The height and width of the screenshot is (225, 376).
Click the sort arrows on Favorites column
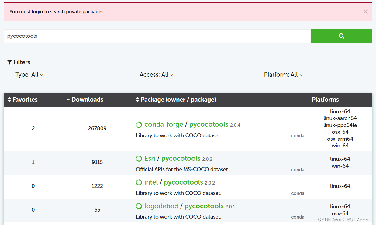coord(10,100)
